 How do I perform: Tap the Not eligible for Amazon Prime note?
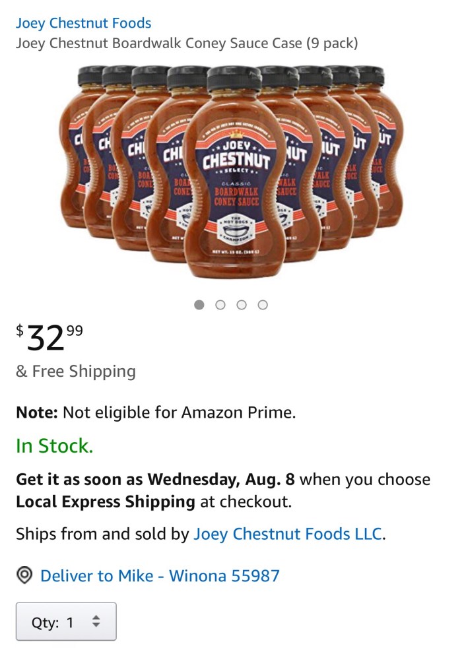(156, 413)
